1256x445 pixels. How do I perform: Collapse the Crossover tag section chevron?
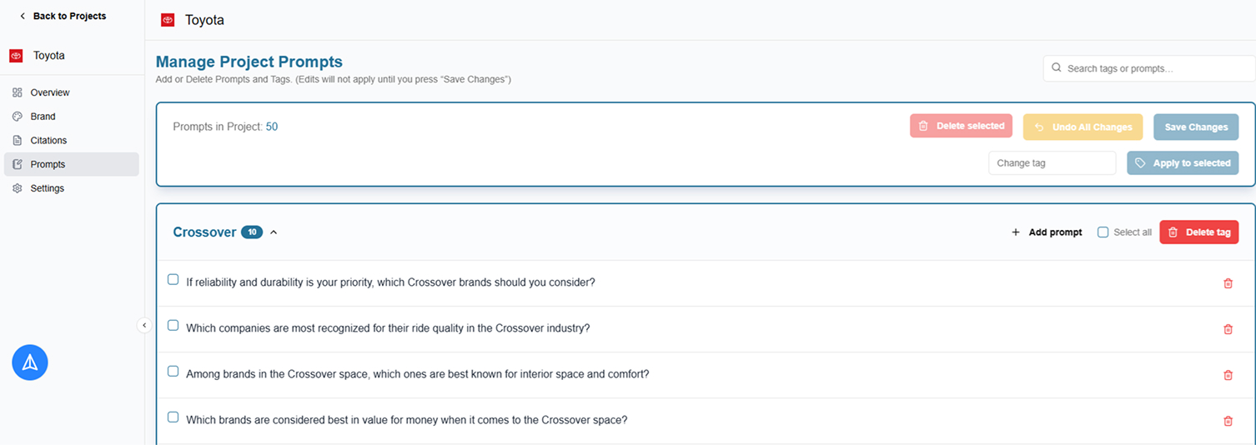274,232
